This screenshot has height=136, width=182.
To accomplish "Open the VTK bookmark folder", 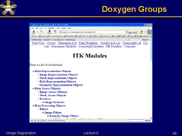I will tap(125, 36).
